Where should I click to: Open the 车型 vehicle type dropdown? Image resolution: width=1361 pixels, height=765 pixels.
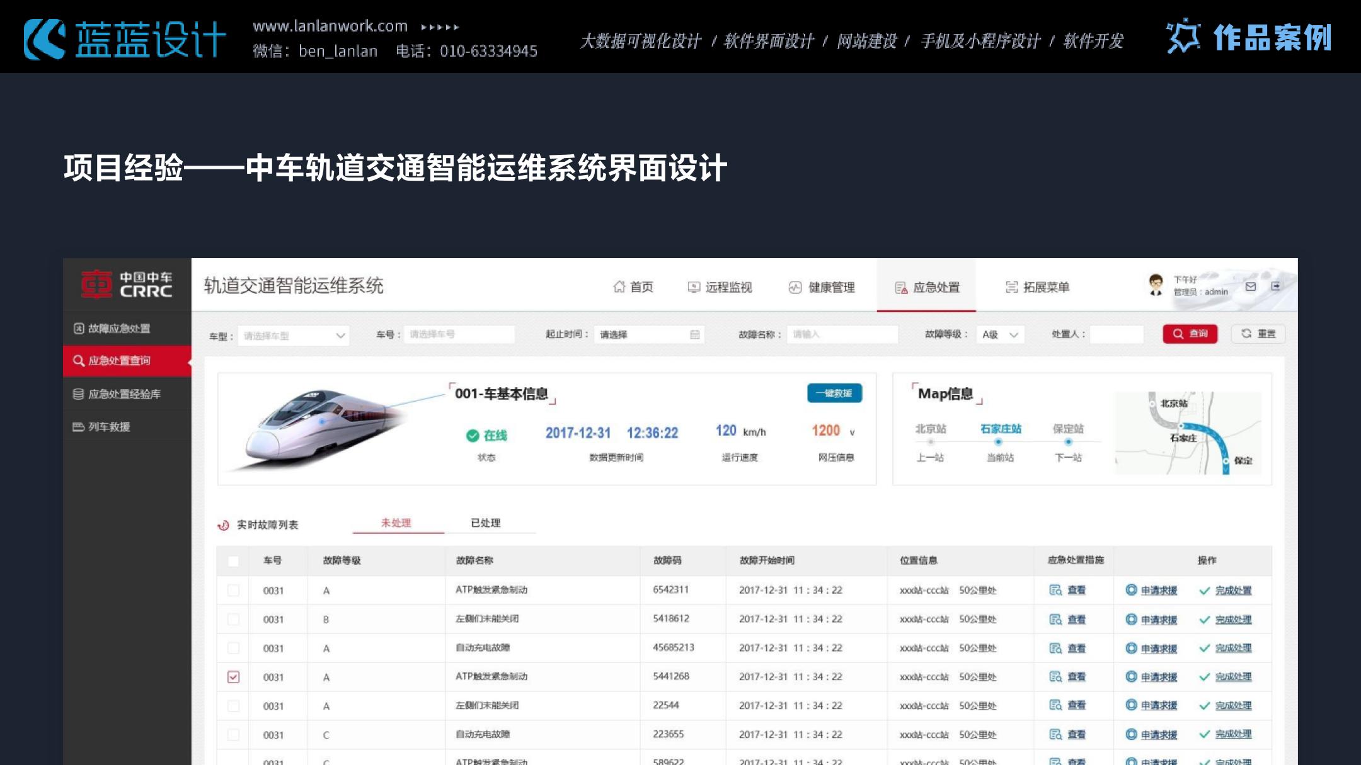[x=293, y=335]
